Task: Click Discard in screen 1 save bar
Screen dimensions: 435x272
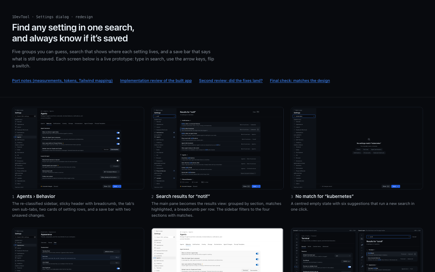Action: [x=56, y=186]
